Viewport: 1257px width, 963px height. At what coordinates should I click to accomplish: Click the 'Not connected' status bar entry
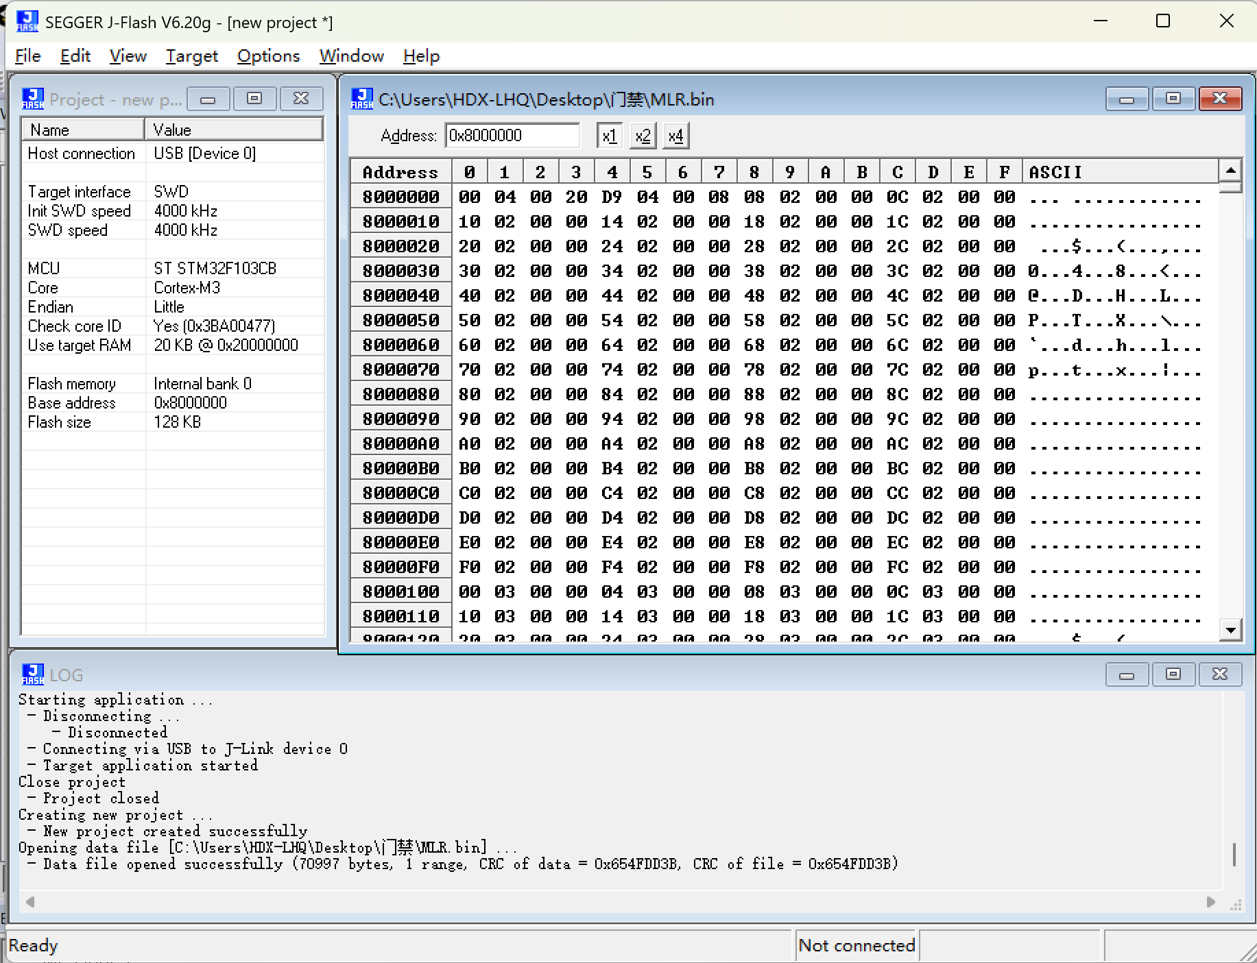tap(857, 945)
